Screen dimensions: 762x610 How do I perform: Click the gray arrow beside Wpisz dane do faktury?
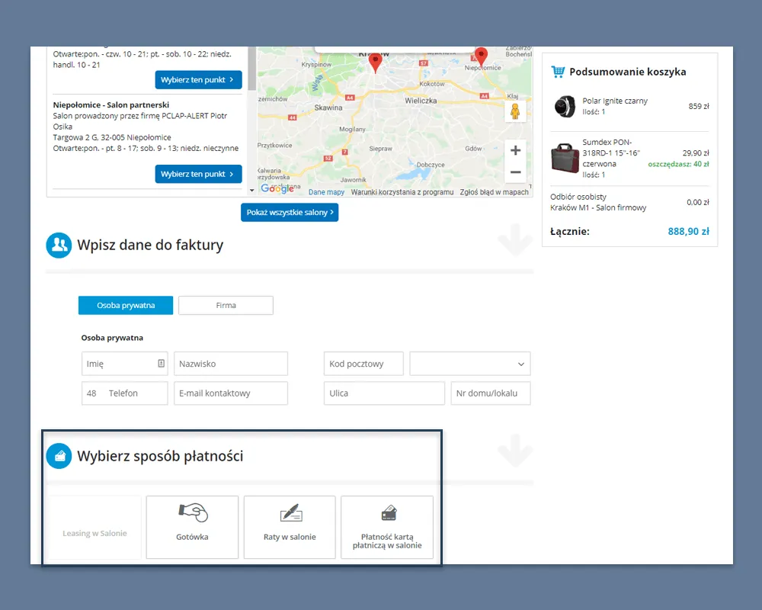click(516, 241)
